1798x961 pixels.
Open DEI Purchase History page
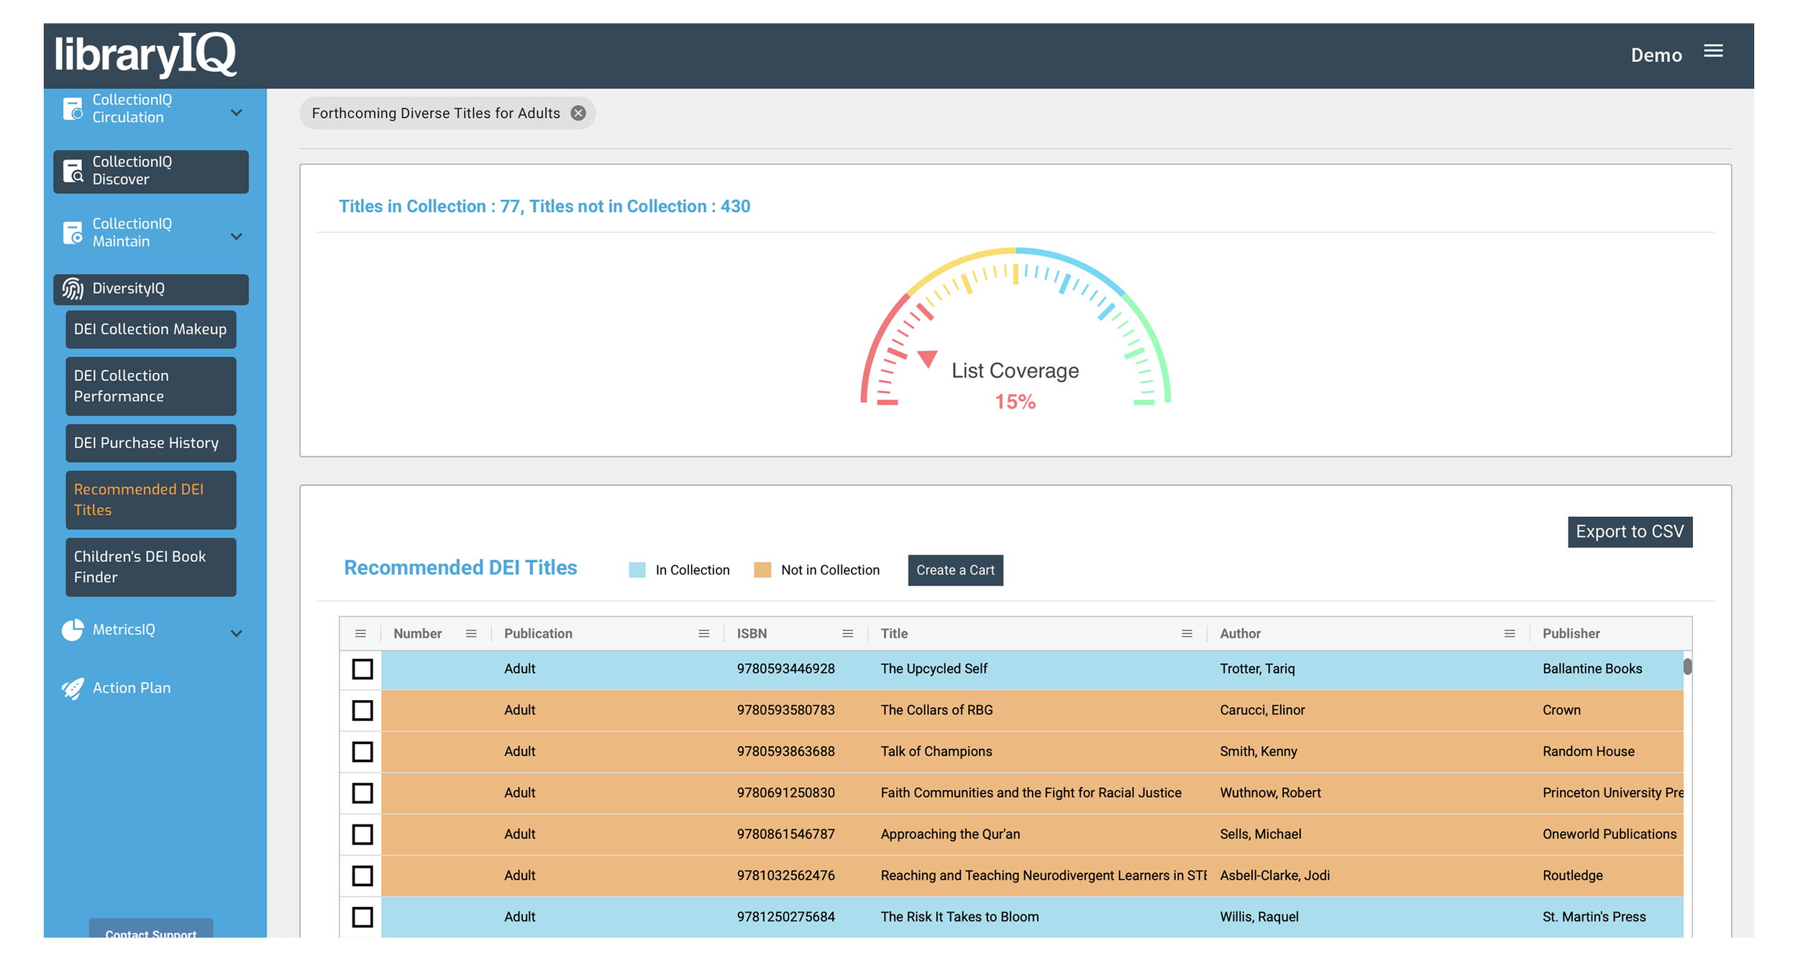click(150, 443)
